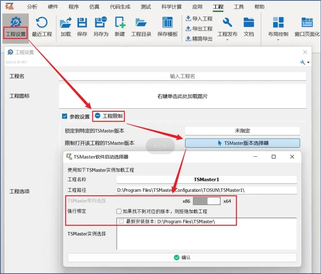Click the 加载 load project icon
The height and width of the screenshot is (274, 321).
coord(66,23)
